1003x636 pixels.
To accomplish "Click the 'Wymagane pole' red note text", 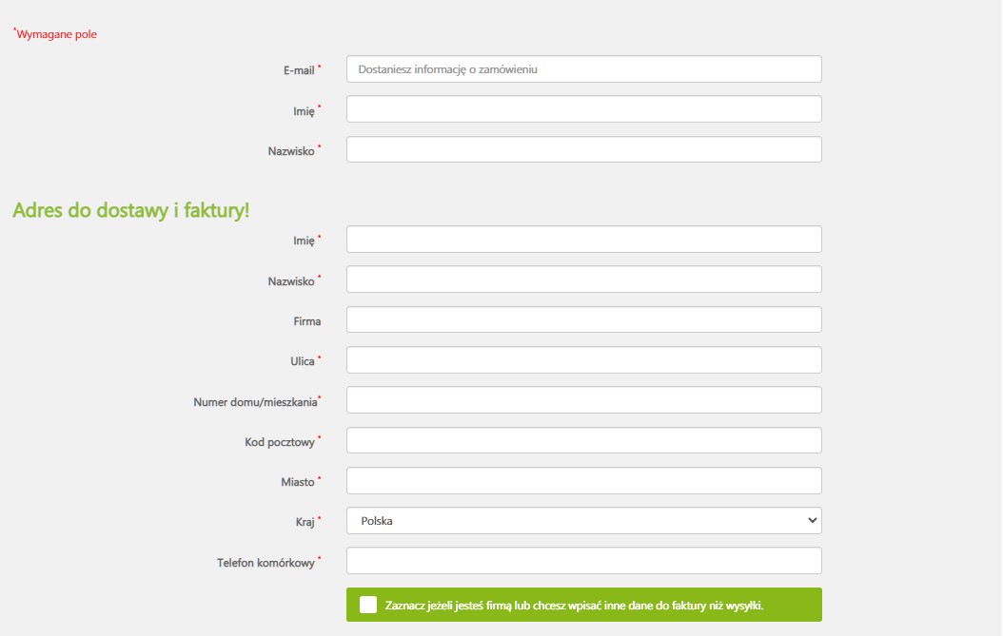I will point(55,34).
